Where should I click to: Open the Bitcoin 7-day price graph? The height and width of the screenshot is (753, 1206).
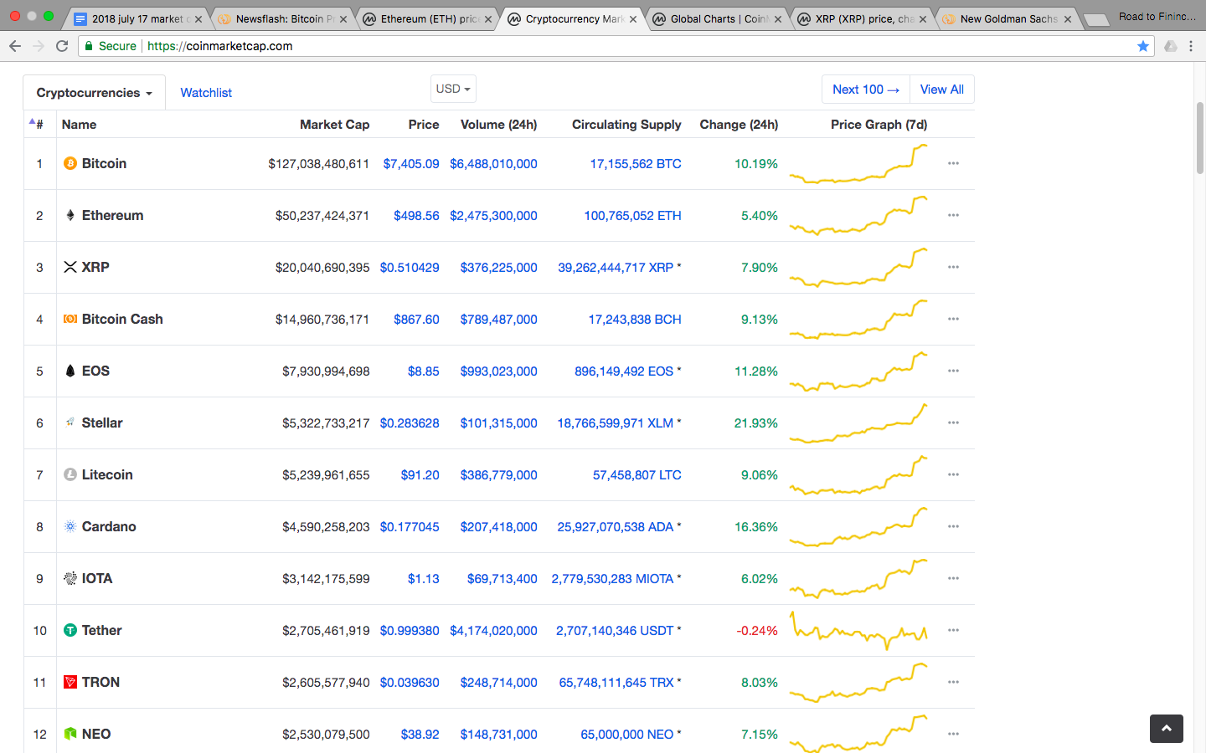tap(858, 163)
